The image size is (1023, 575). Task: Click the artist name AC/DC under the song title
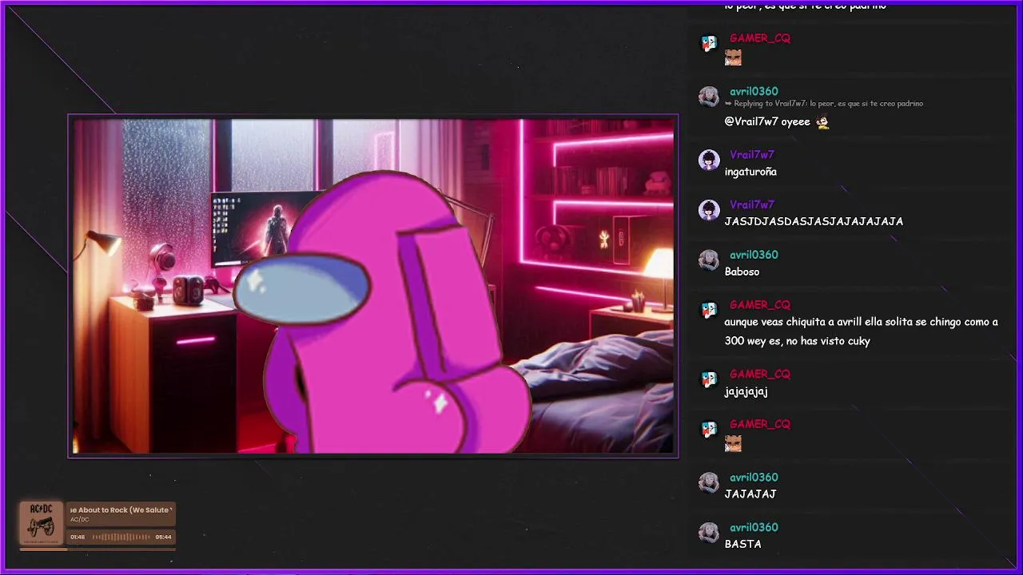click(79, 520)
